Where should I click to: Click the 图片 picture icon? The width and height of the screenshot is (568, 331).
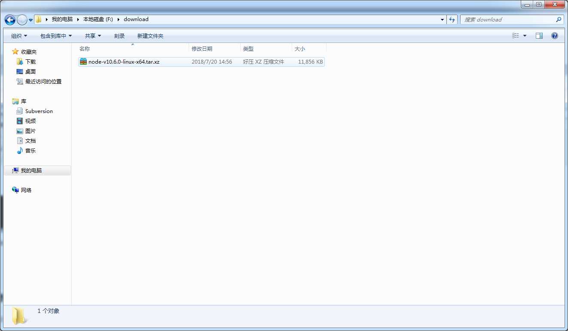[x=20, y=131]
